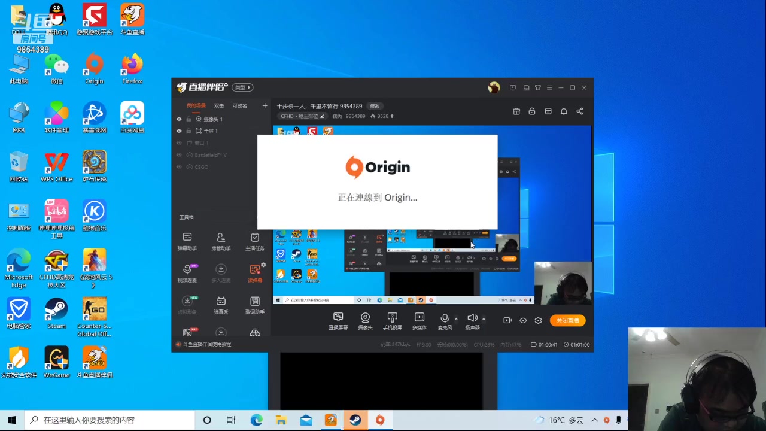The width and height of the screenshot is (766, 431).
Task: Click the streamer avatar in title bar
Action: point(494,87)
